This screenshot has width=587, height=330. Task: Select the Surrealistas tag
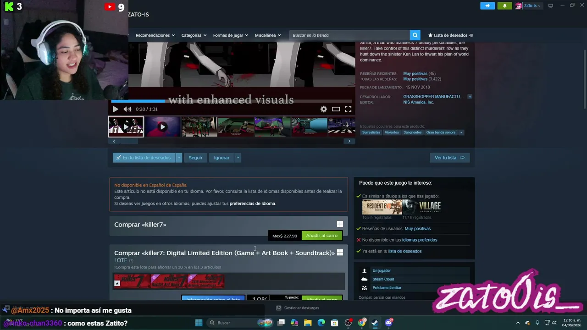(371, 132)
